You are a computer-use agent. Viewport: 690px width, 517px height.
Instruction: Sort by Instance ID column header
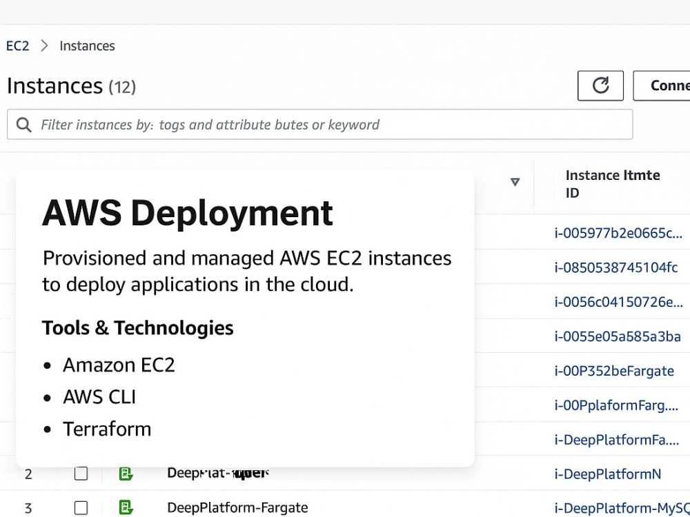tap(613, 184)
